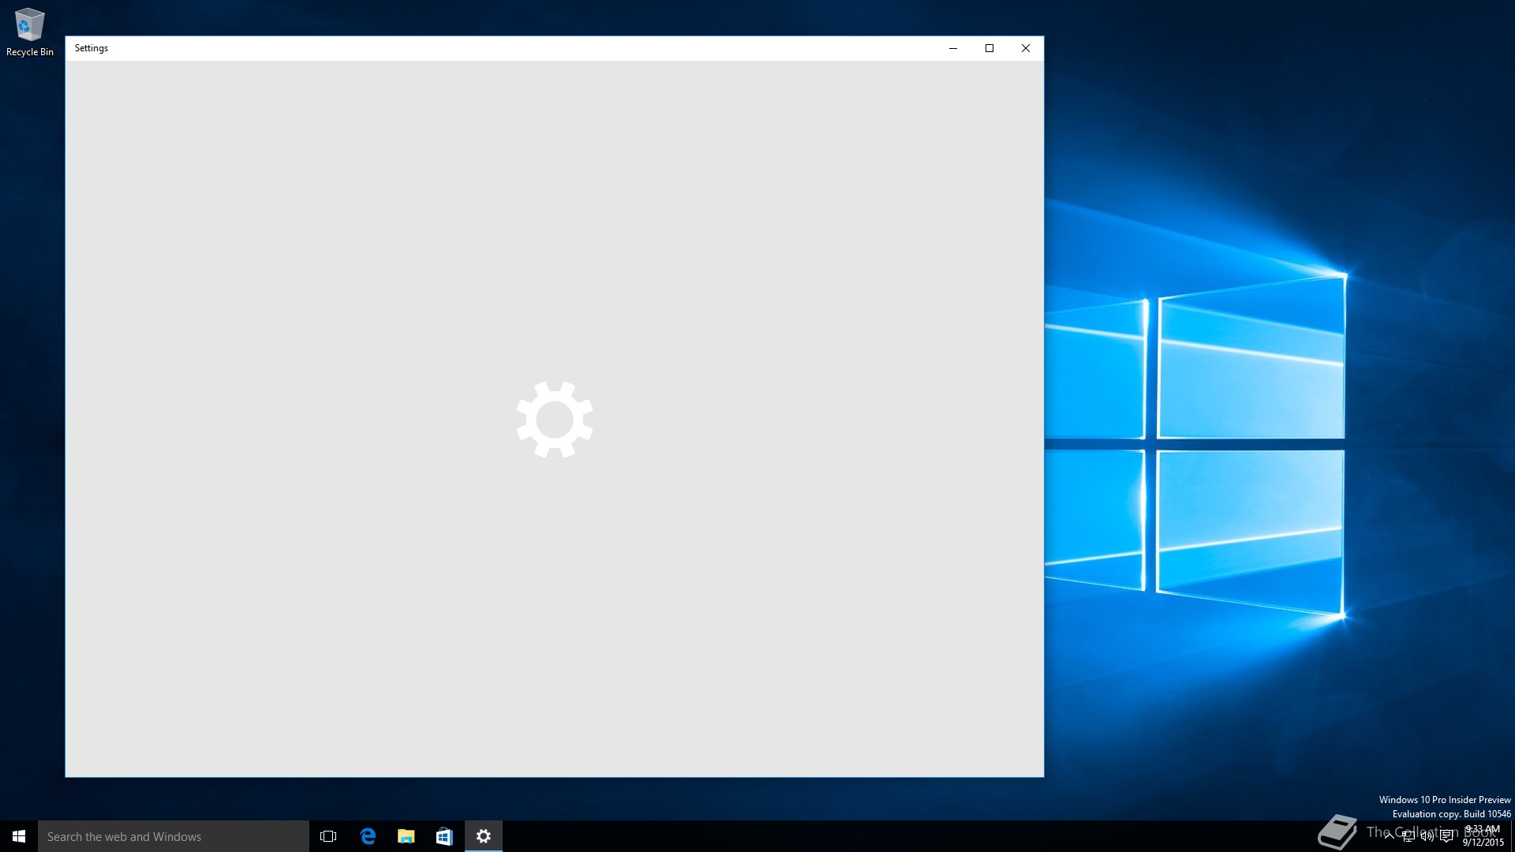Open the network status tray icon
1515x852 pixels.
pos(1408,836)
